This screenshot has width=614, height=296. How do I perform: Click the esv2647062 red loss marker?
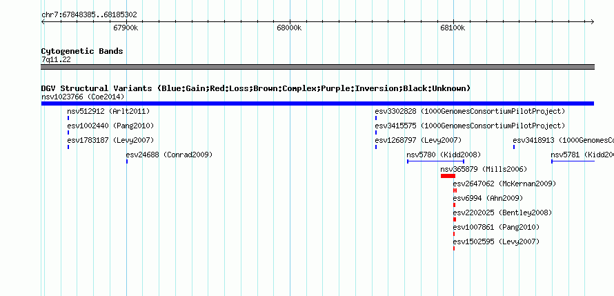[x=455, y=190]
